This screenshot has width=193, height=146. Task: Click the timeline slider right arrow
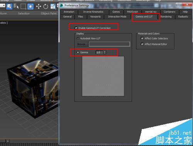(x=8, y=141)
